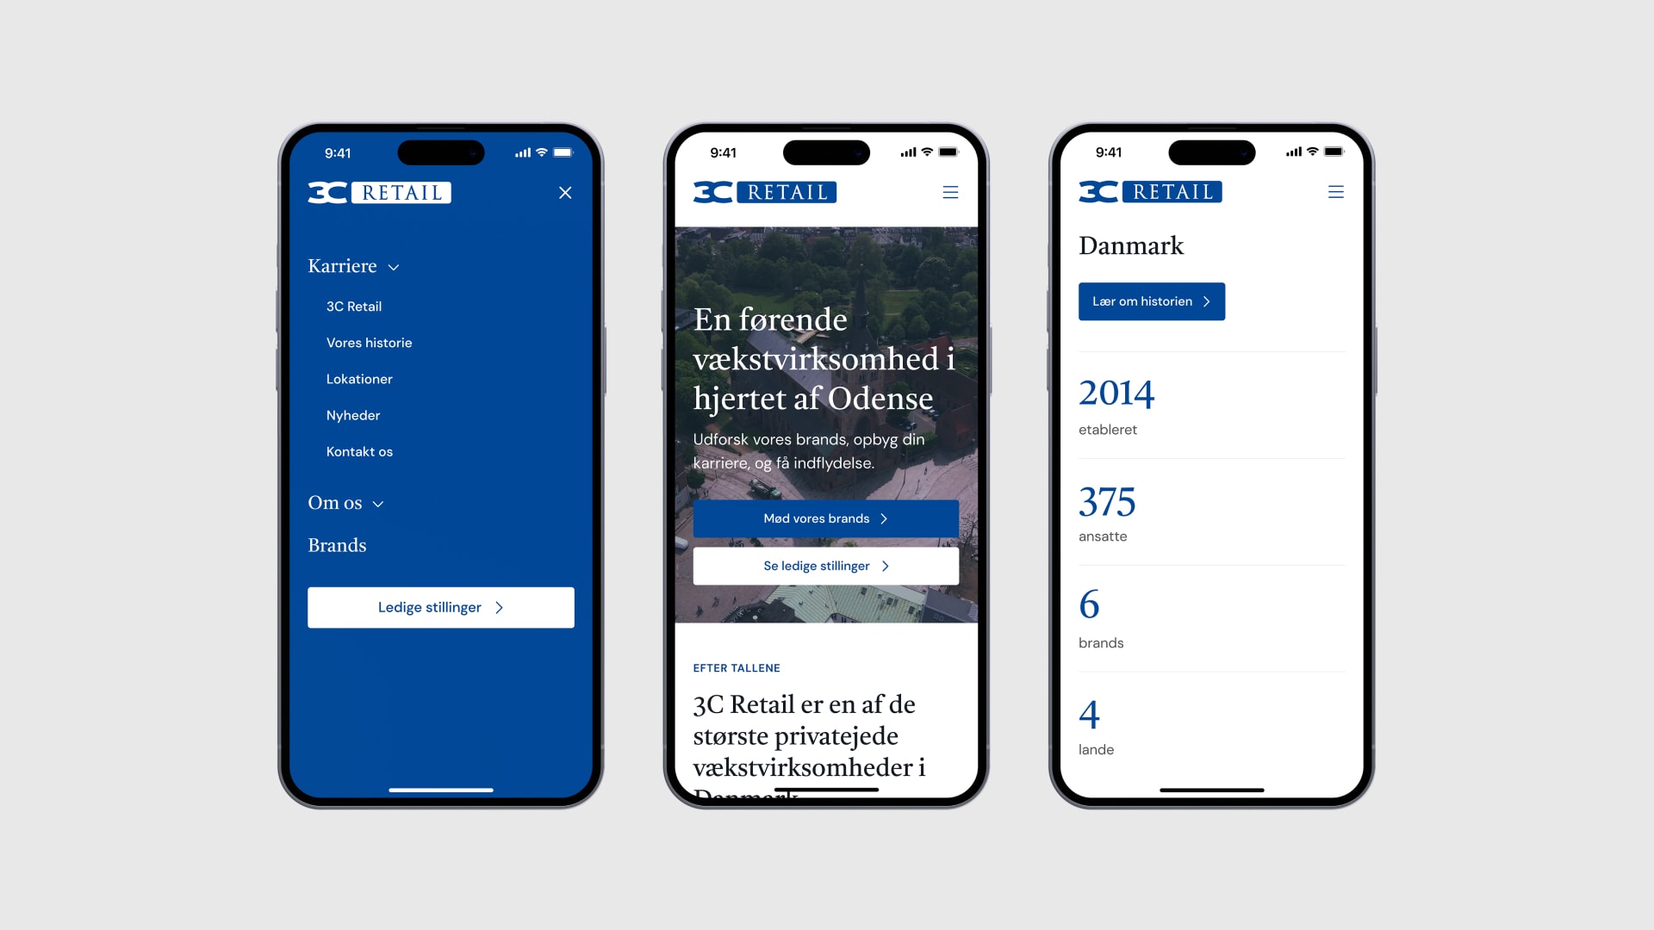The width and height of the screenshot is (1654, 930).
Task: Select Vores historie navigation item
Action: 368,342
